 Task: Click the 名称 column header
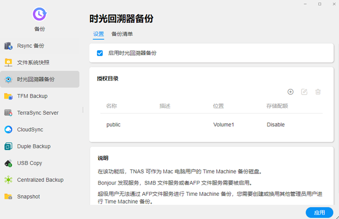tap(112, 106)
